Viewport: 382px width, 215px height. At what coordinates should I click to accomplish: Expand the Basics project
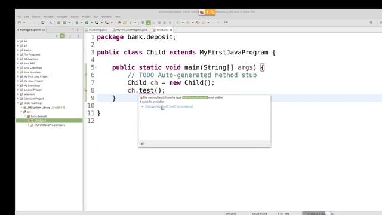pyautogui.click(x=18, y=50)
